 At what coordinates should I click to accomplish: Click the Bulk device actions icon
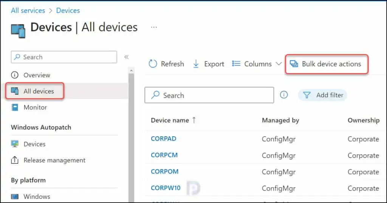point(294,64)
